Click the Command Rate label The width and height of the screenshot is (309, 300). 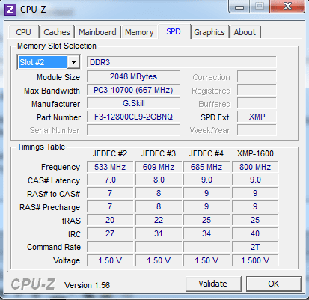(x=54, y=247)
